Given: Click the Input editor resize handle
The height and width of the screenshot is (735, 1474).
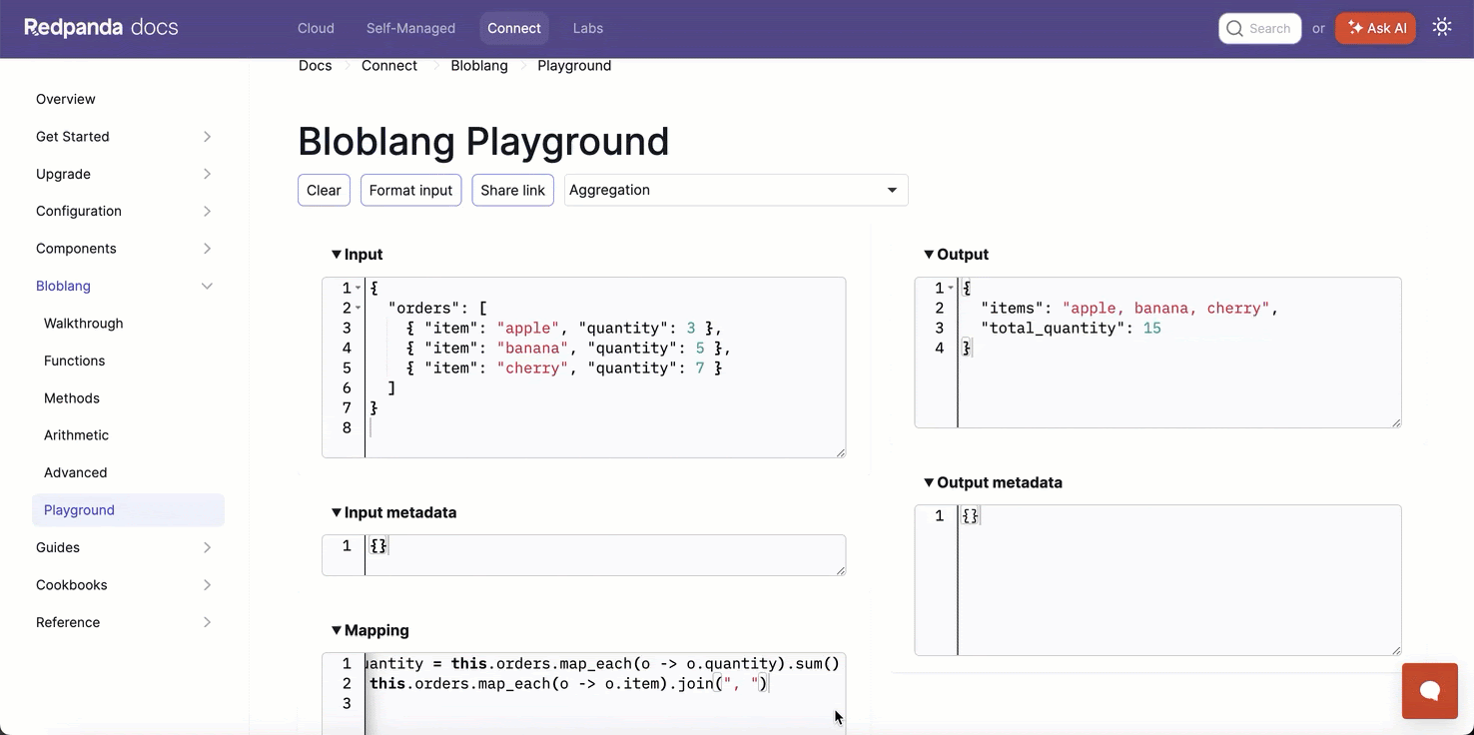Looking at the screenshot, I should point(840,452).
